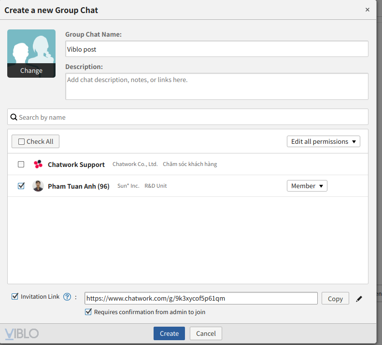Image resolution: width=382 pixels, height=345 pixels.
Task: Click Pham Tuan Anh's avatar photo
Action: coord(38,186)
